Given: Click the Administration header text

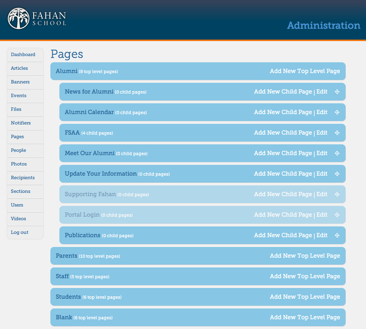Looking at the screenshot, I should (323, 25).
